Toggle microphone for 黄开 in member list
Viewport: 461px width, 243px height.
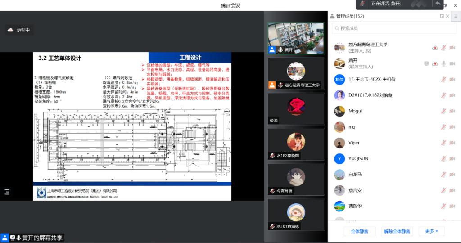[x=443, y=63]
